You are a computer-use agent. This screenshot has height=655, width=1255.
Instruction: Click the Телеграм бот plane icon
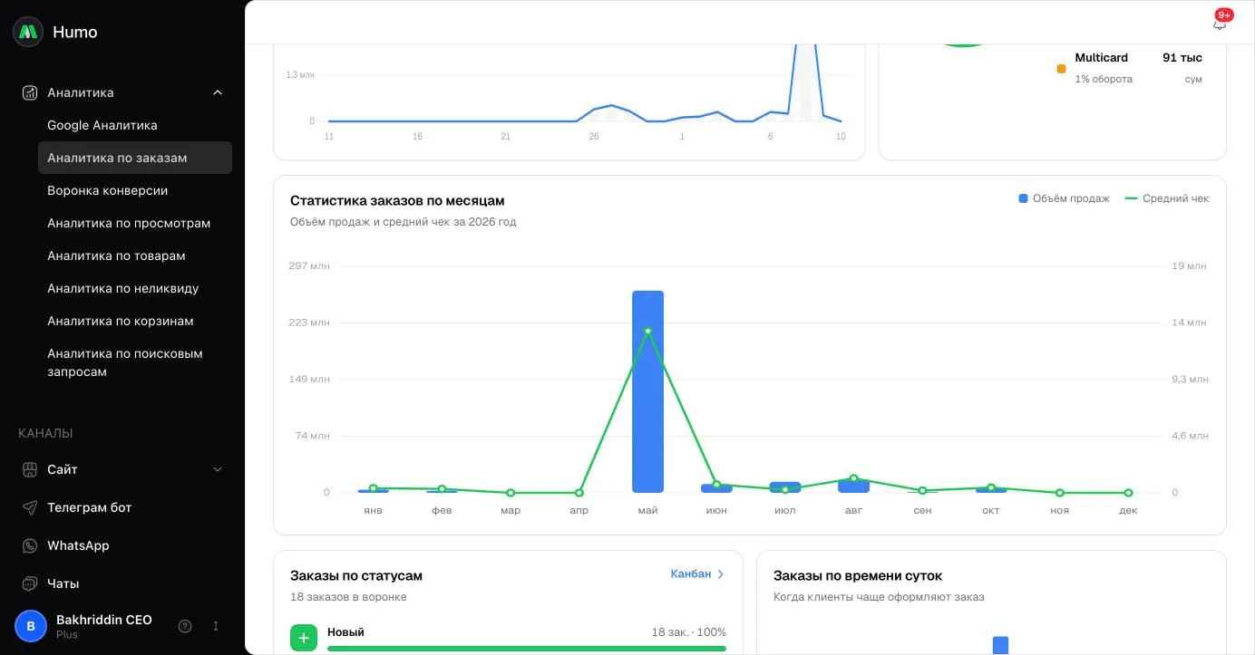coord(30,507)
